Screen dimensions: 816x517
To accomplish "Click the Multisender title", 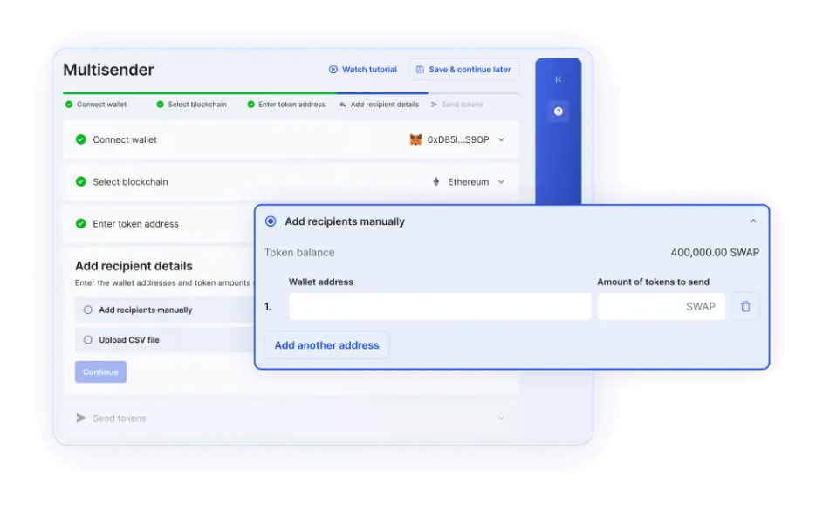I will coord(108,70).
